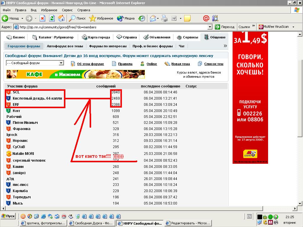The image size is (303, 227).
Task: Click the Поиск search toolbar button
Action: (x=77, y=18)
